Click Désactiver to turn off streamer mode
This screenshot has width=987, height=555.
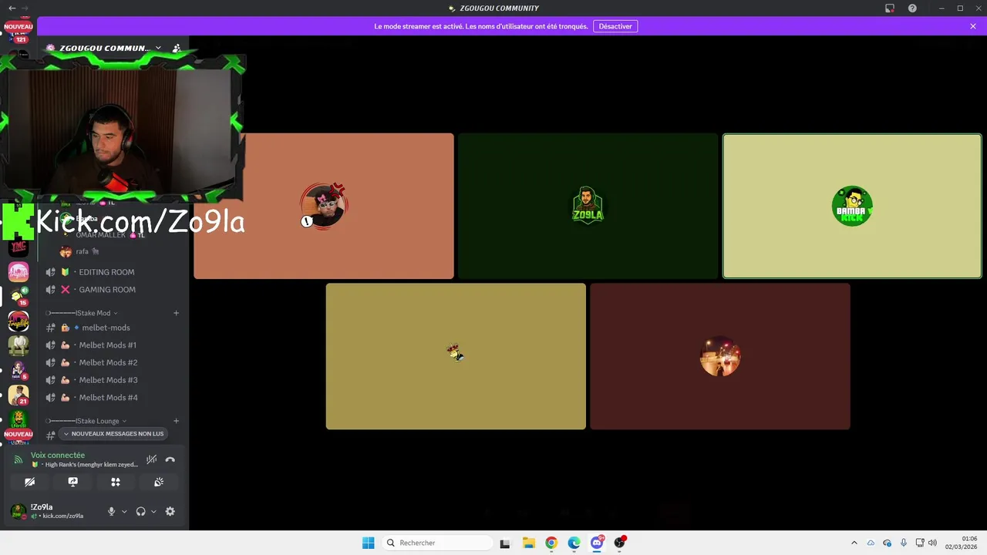[x=615, y=26]
